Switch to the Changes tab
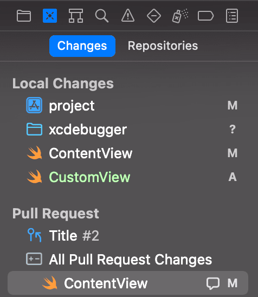Image resolution: width=258 pixels, height=297 pixels. (82, 46)
